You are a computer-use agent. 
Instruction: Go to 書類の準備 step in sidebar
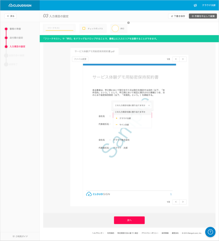[15, 29]
